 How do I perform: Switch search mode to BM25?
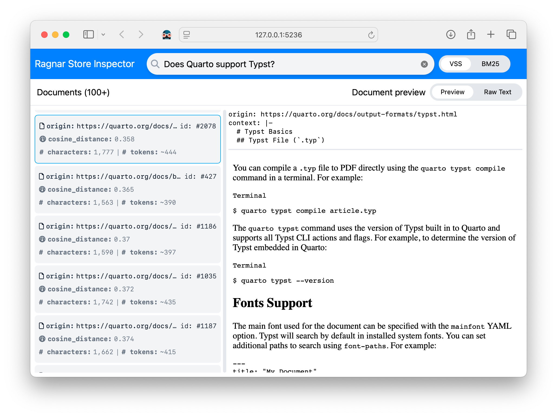(x=490, y=64)
